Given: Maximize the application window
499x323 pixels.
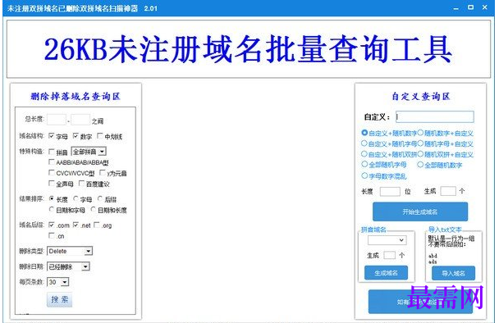Looking at the screenshot, I should [x=470, y=7].
